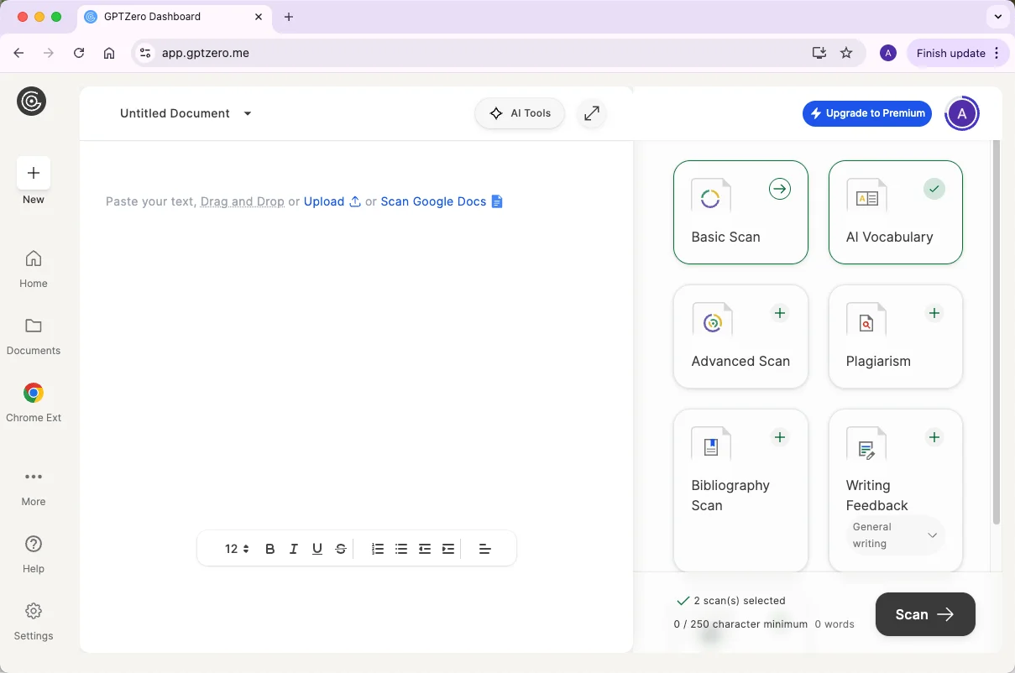This screenshot has height=673, width=1015.
Task: Click the Upload link
Action: 325,201
